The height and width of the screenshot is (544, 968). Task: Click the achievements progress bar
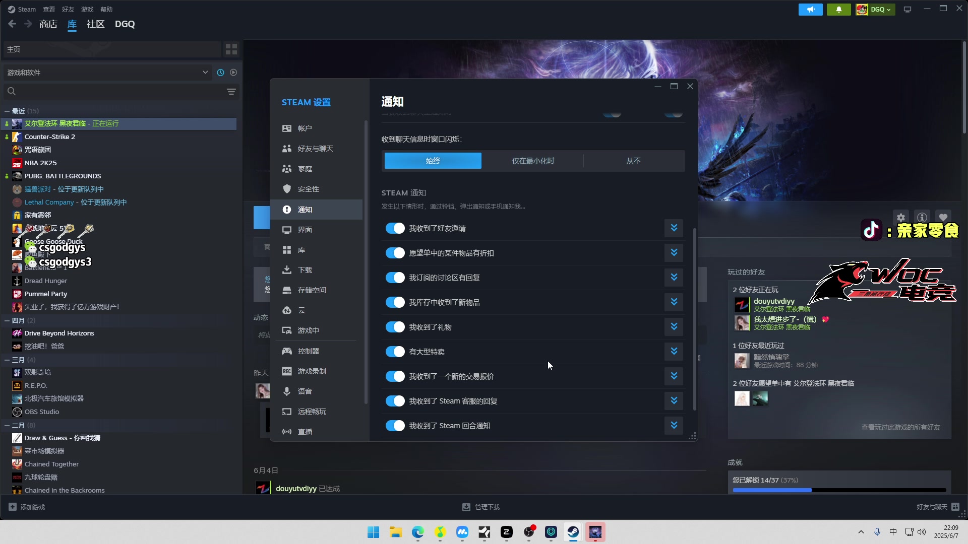[x=839, y=490]
